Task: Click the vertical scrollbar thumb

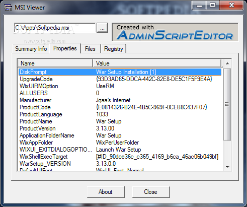Action: point(227,104)
